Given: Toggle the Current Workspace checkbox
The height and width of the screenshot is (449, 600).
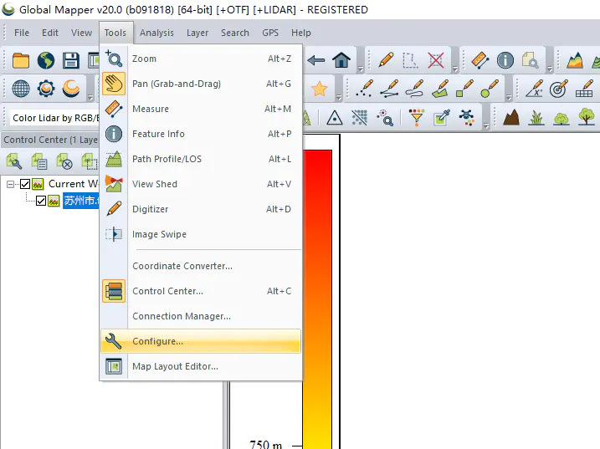Looking at the screenshot, I should (25, 184).
